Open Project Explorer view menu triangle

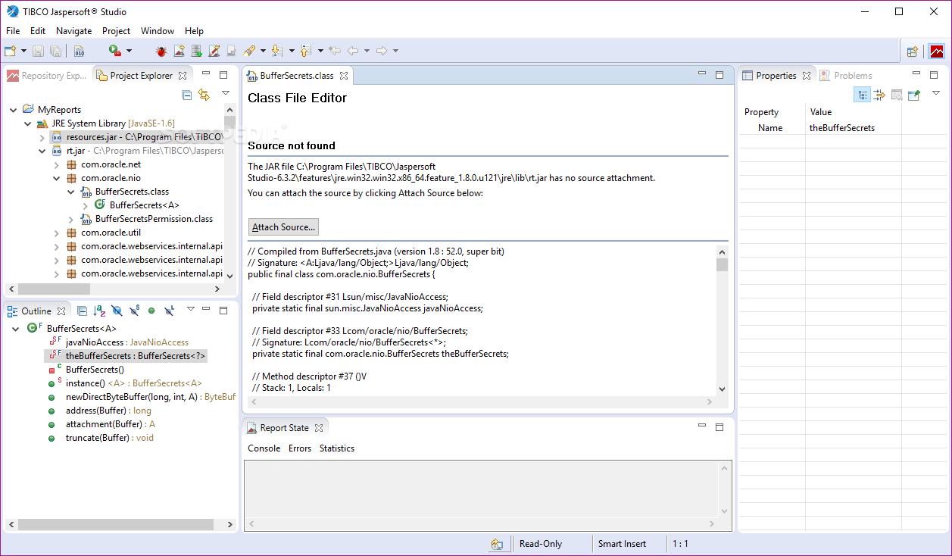coord(225,93)
